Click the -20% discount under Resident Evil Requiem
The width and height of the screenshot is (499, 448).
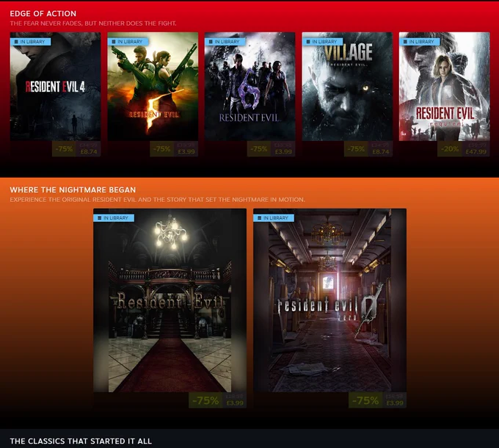coord(450,148)
